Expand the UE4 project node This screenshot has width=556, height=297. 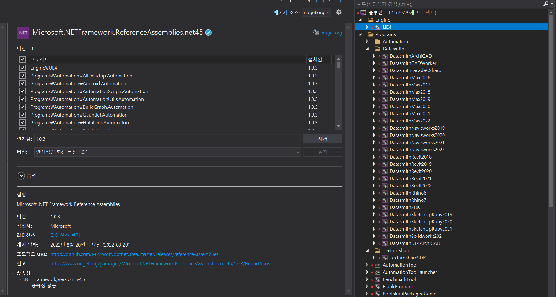click(367, 27)
